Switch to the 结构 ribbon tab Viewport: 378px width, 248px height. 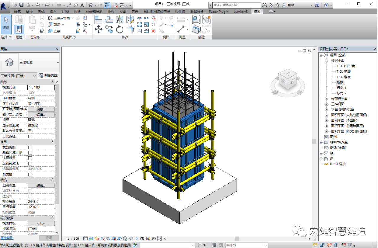pos(29,12)
